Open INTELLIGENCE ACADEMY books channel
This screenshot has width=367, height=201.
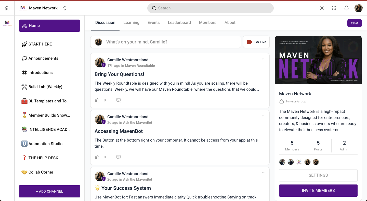(x=49, y=129)
